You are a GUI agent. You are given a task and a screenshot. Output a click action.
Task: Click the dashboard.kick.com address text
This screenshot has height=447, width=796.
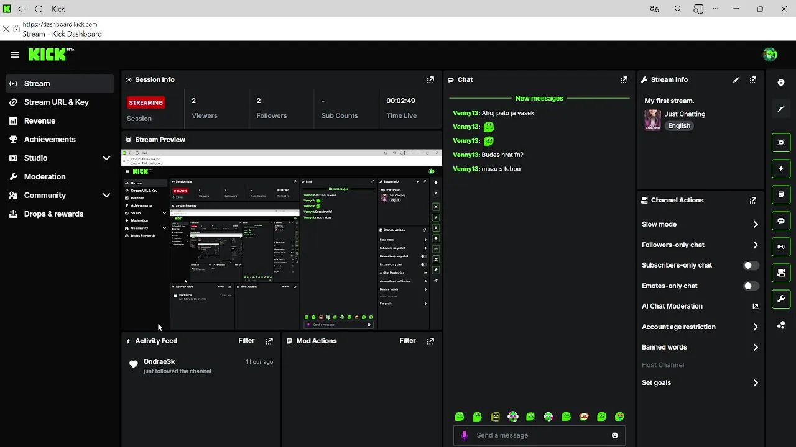[x=60, y=24]
